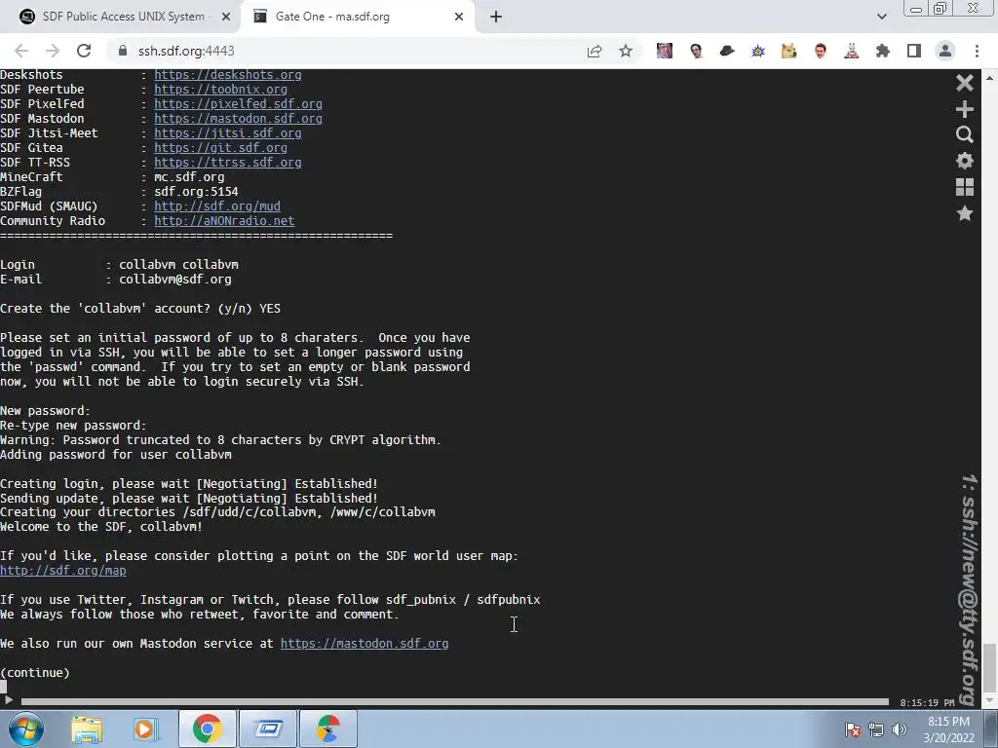The image size is (998, 748).
Task: Click the text 'mc.sdf.org'
Action: pyautogui.click(x=189, y=177)
